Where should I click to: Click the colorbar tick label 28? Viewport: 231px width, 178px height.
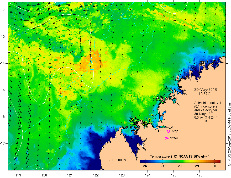180,166
